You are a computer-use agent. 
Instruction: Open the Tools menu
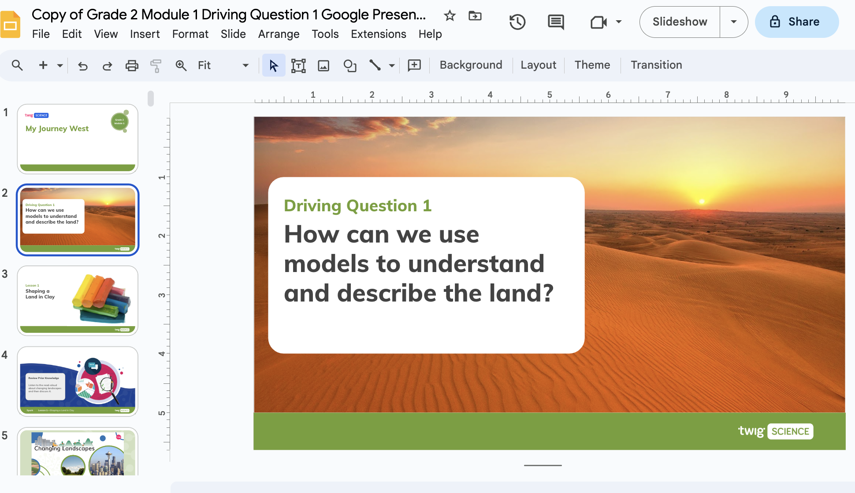[325, 34]
